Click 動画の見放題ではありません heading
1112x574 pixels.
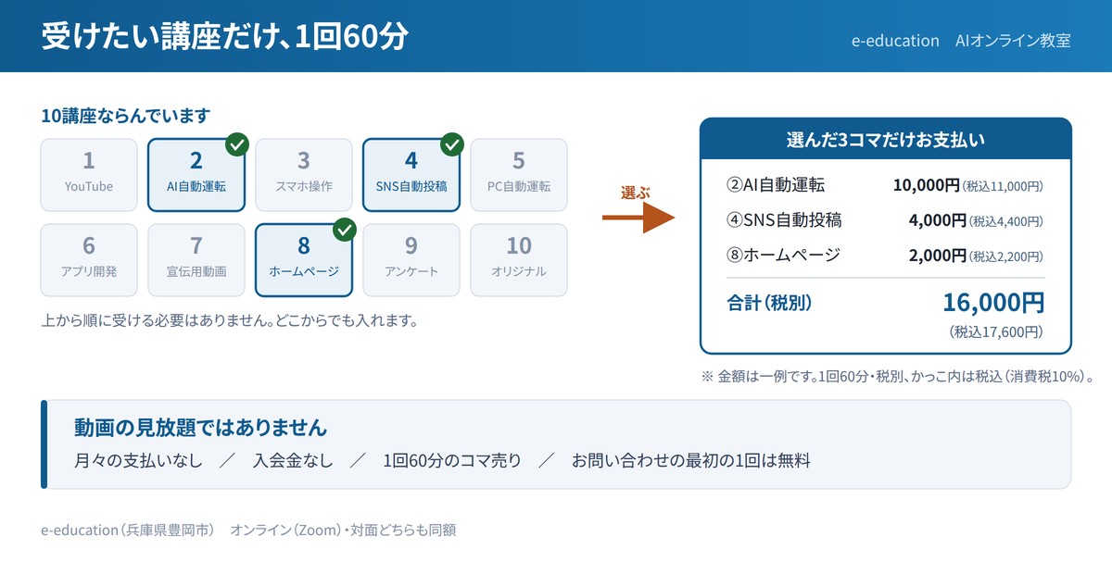point(200,428)
